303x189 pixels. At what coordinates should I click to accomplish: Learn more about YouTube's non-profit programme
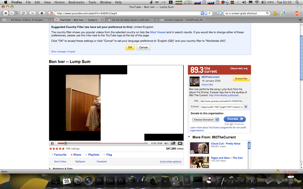[x=218, y=129]
